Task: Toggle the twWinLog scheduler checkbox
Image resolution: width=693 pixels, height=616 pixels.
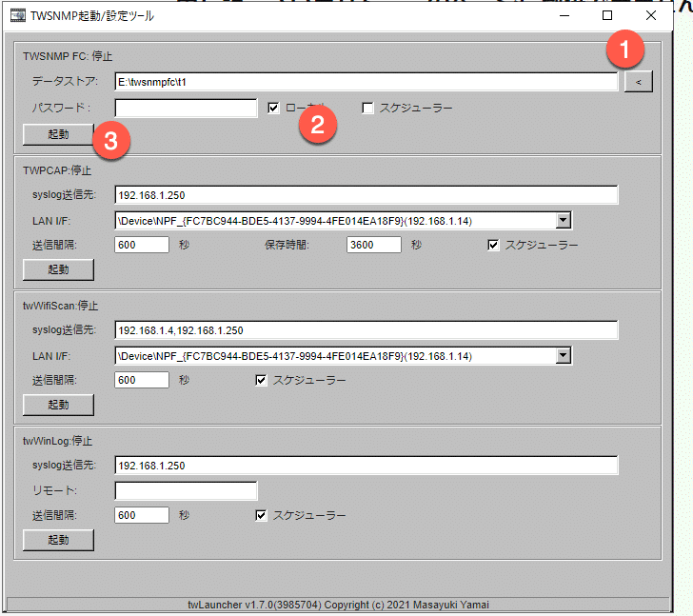Action: pos(261,515)
